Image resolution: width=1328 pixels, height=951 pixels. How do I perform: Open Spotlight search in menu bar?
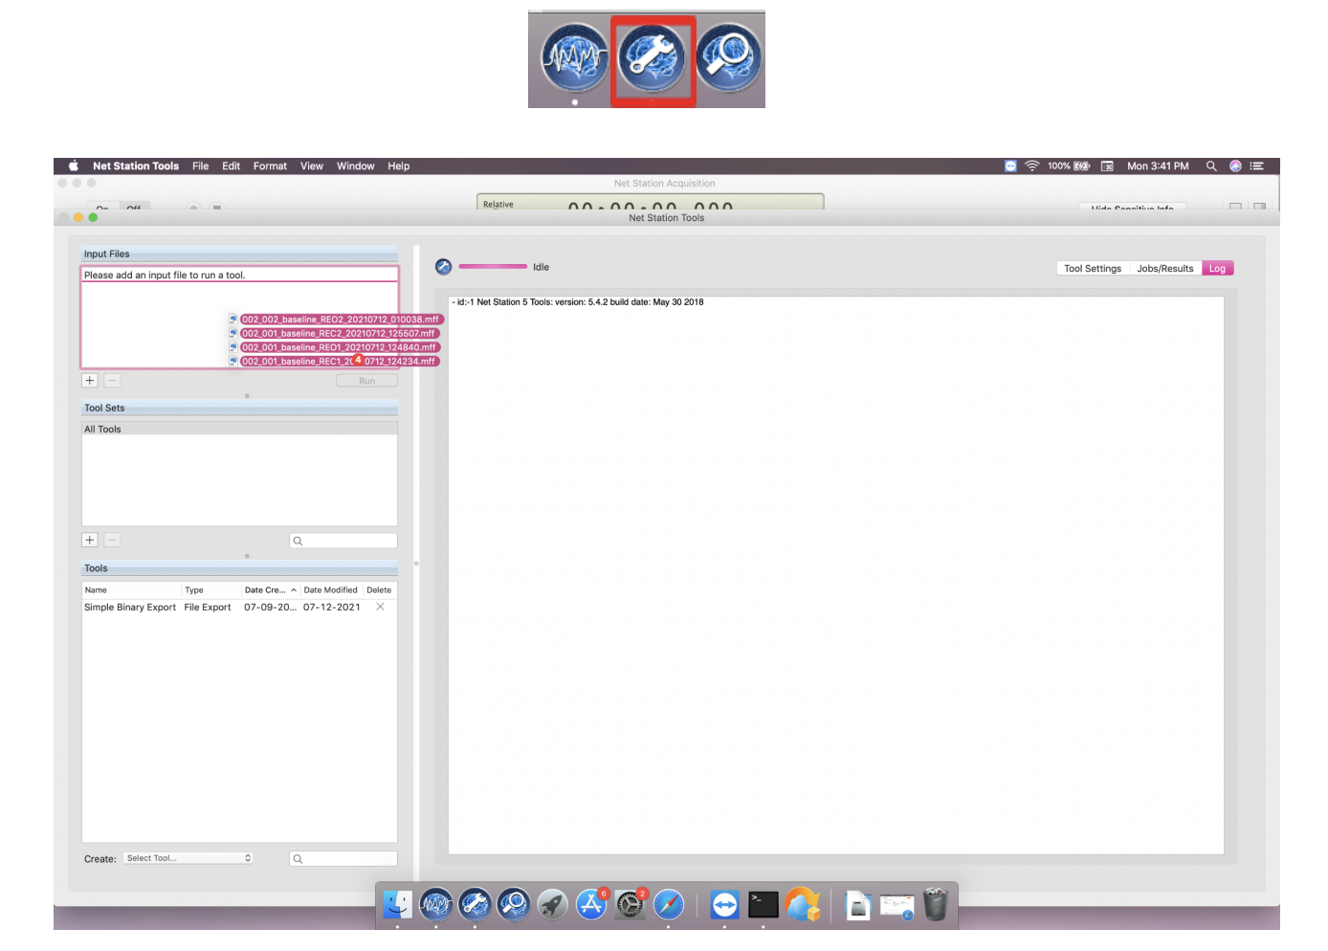(x=1211, y=166)
